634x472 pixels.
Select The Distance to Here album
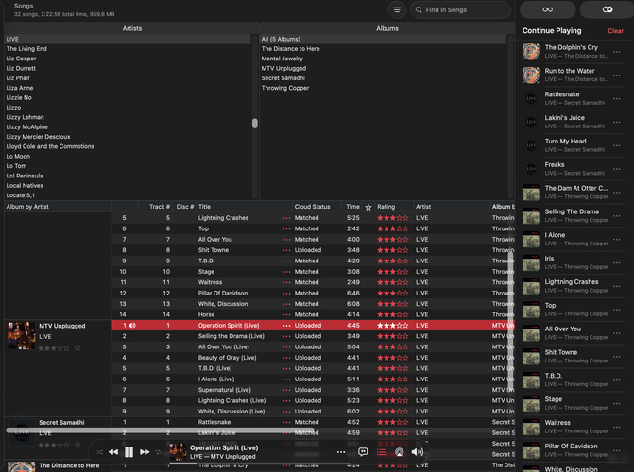tap(383, 49)
